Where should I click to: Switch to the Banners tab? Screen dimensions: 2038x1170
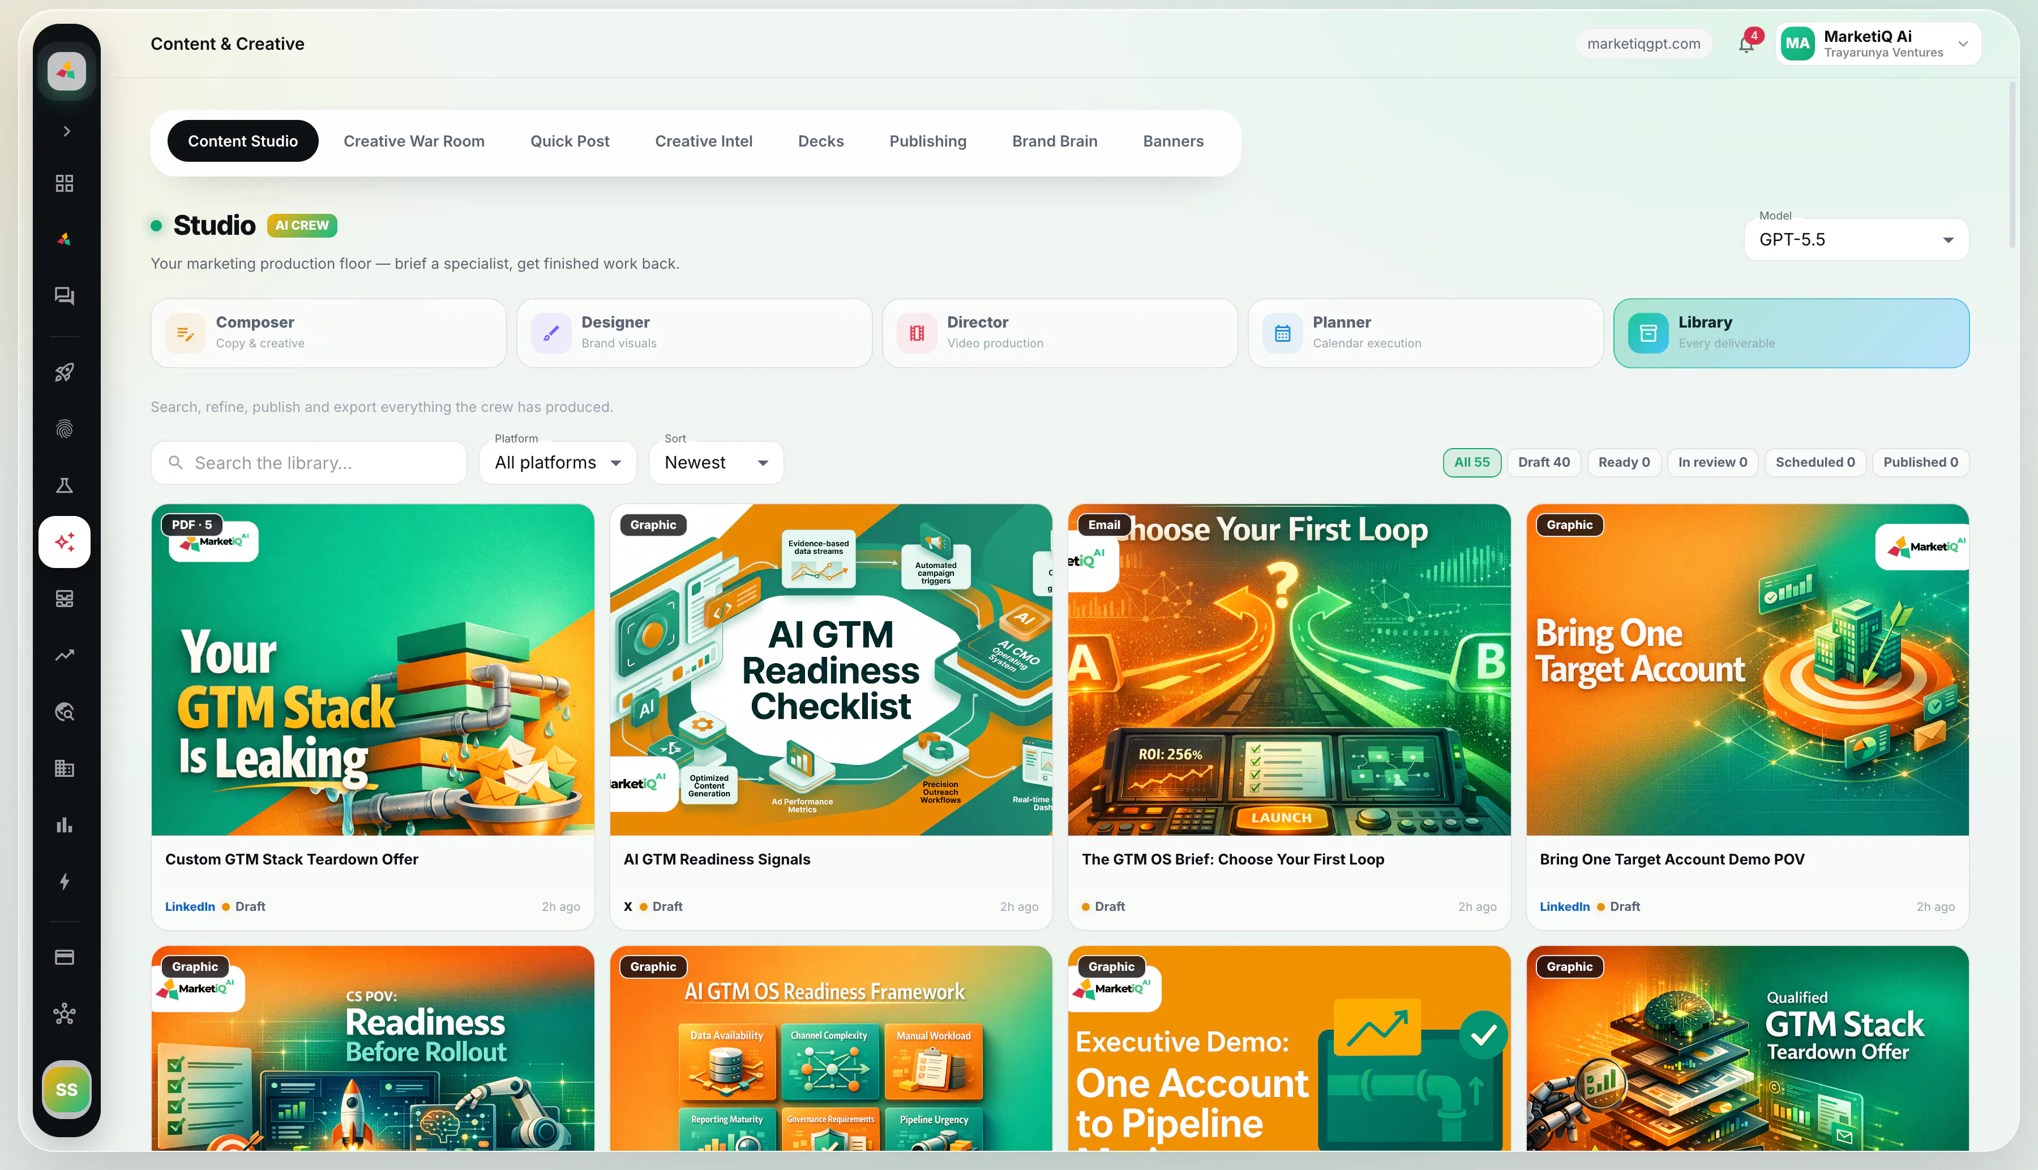pyautogui.click(x=1173, y=141)
